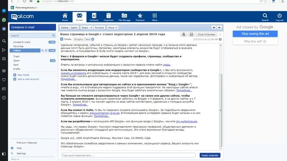The width and height of the screenshot is (287, 161).
Task: Open the Spam folder in sidebar
Action: tap(16, 61)
